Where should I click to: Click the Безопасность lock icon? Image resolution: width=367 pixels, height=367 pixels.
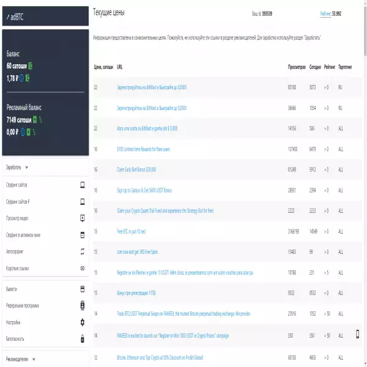point(82,339)
